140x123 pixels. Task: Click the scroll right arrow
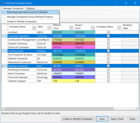pos(137,109)
